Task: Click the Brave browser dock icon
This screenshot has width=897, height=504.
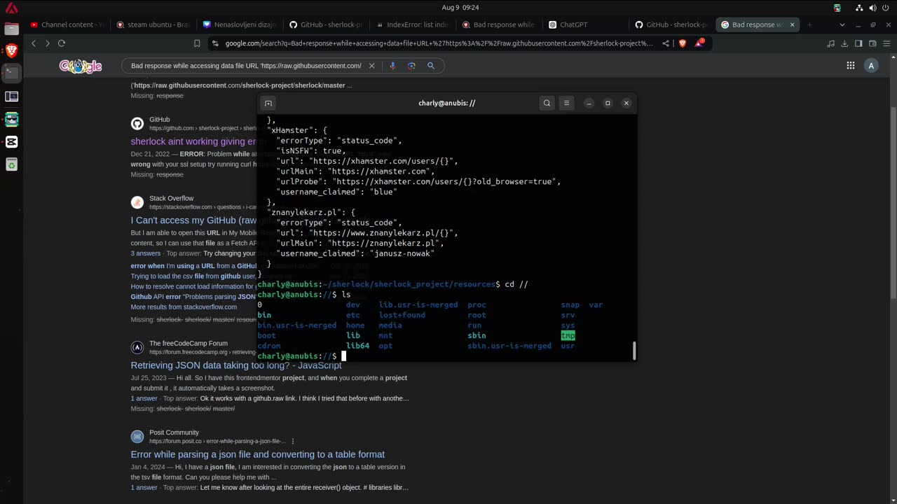Action: [x=11, y=50]
